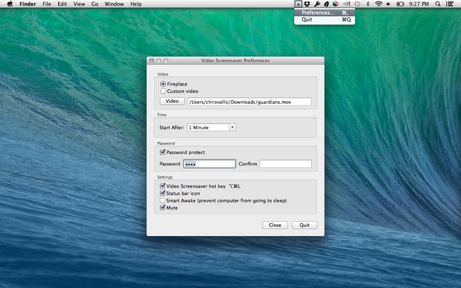Open Spotlight search magnifier

point(438,4)
